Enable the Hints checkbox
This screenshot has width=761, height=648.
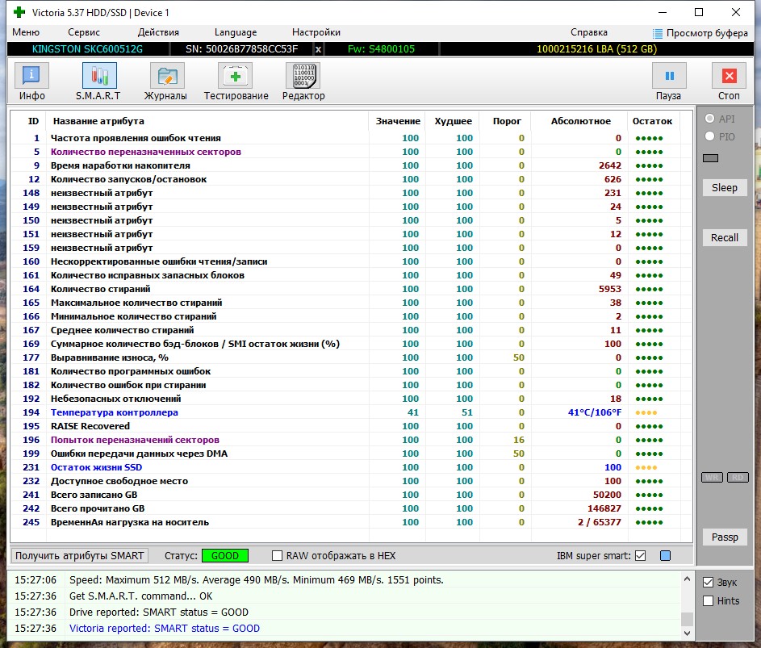[708, 601]
